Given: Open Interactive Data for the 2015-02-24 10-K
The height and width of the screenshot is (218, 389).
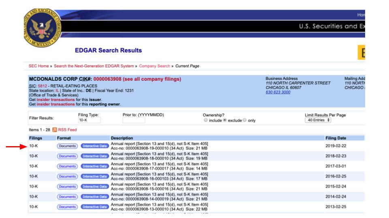Looking at the screenshot, I should click(x=95, y=187).
